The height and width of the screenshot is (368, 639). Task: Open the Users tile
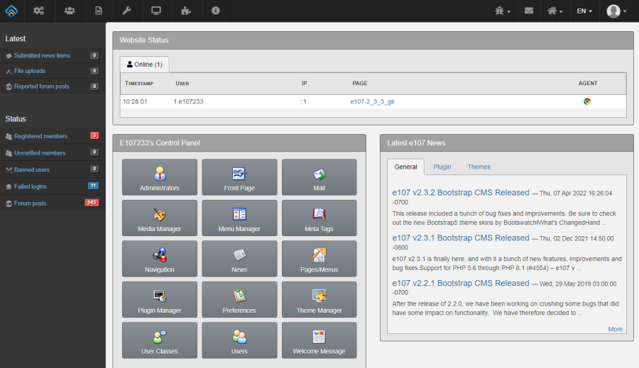point(239,340)
